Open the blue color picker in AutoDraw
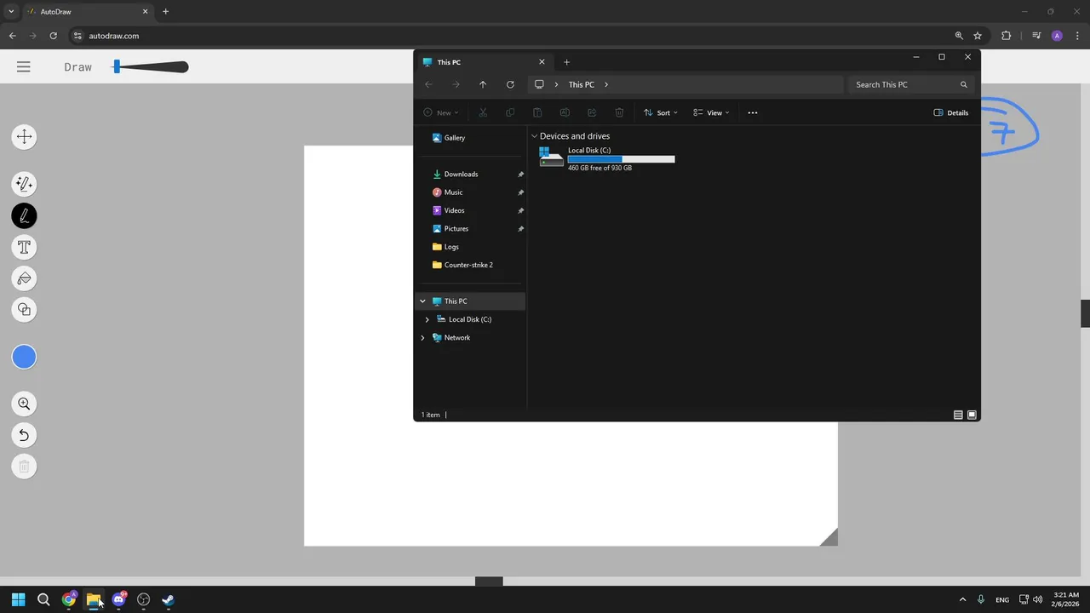This screenshot has height=613, width=1090. point(24,358)
